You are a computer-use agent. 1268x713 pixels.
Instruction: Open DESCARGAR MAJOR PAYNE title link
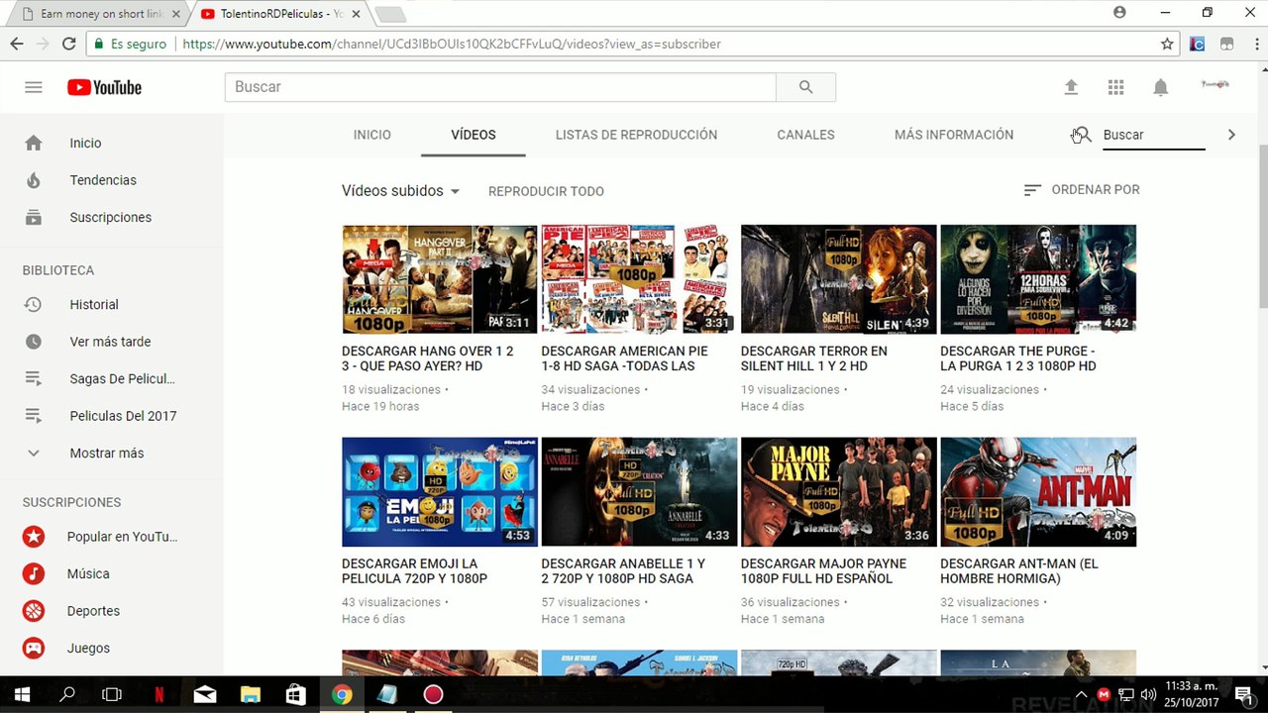[823, 571]
